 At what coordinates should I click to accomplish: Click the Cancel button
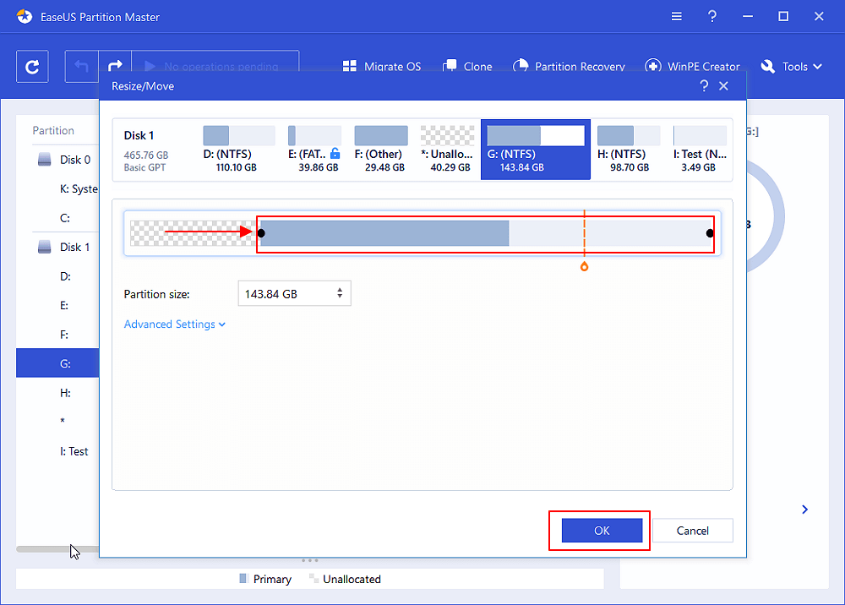point(693,531)
